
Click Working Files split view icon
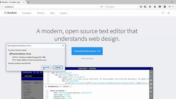(x=41, y=72)
